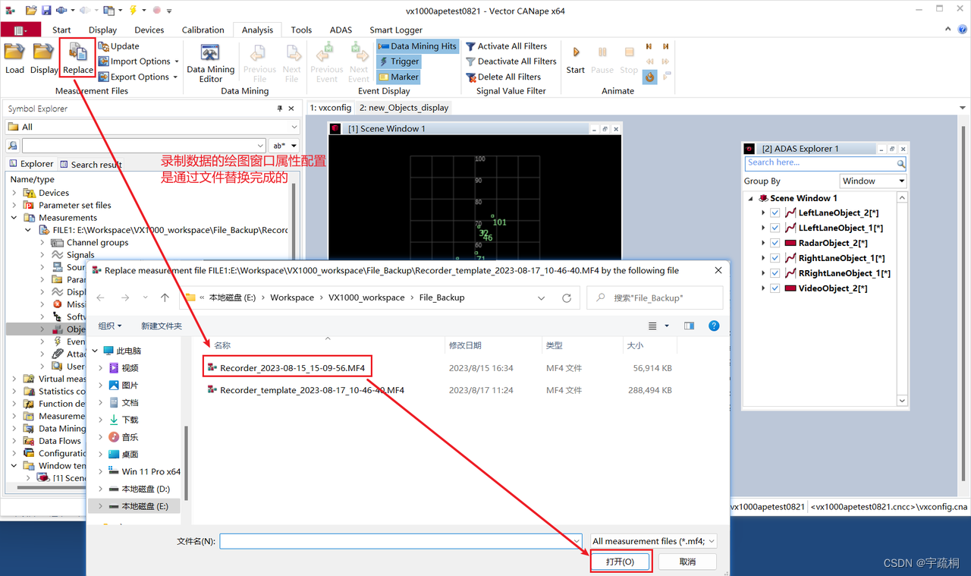This screenshot has width=971, height=576.
Task: Switch to the Tools ribbon tab
Action: 301,30
